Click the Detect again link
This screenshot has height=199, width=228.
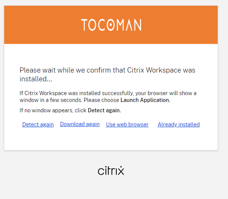(x=38, y=125)
